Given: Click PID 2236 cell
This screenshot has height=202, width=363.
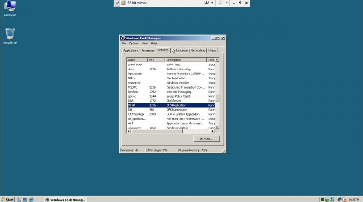Looking at the screenshot, I should tap(152, 87).
